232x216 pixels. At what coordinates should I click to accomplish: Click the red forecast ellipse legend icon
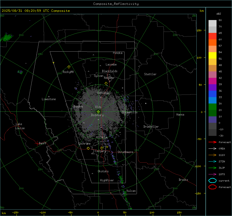(212, 187)
